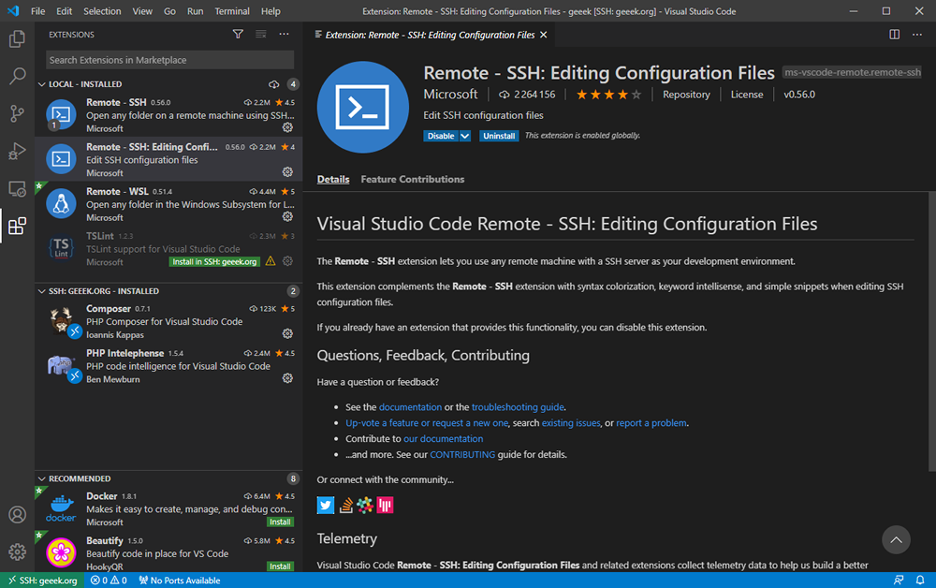The image size is (936, 588).
Task: Open gear for TSLint extension
Action: tap(287, 261)
